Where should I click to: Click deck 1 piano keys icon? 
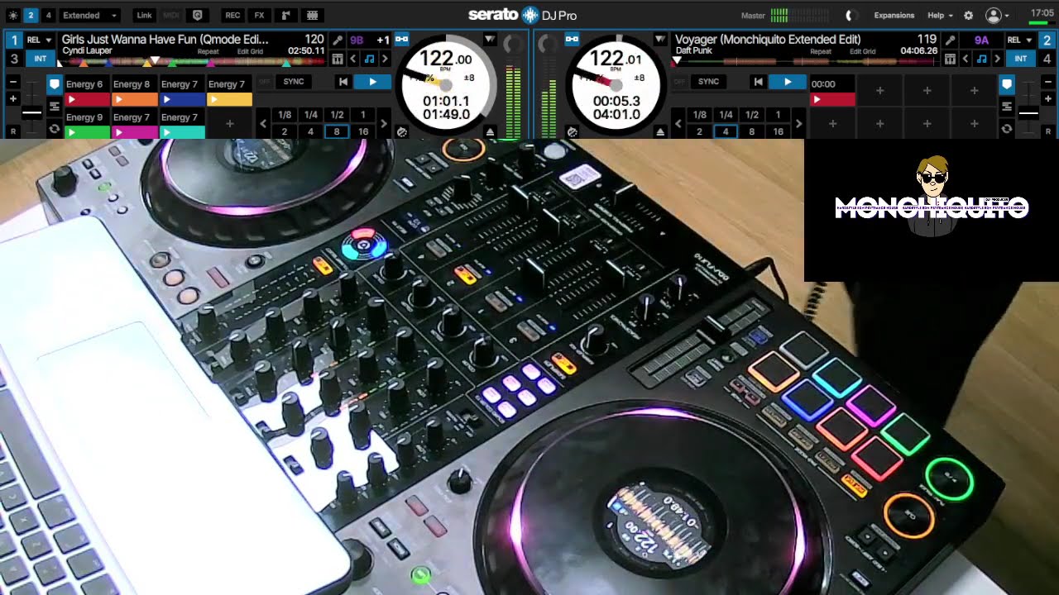click(x=338, y=59)
